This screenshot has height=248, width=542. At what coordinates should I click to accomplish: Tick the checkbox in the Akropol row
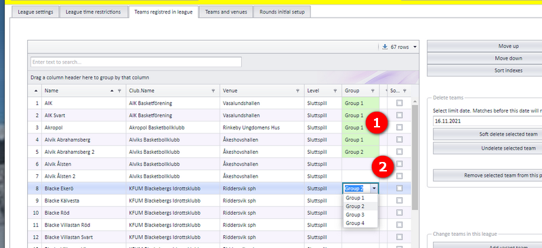pos(399,127)
